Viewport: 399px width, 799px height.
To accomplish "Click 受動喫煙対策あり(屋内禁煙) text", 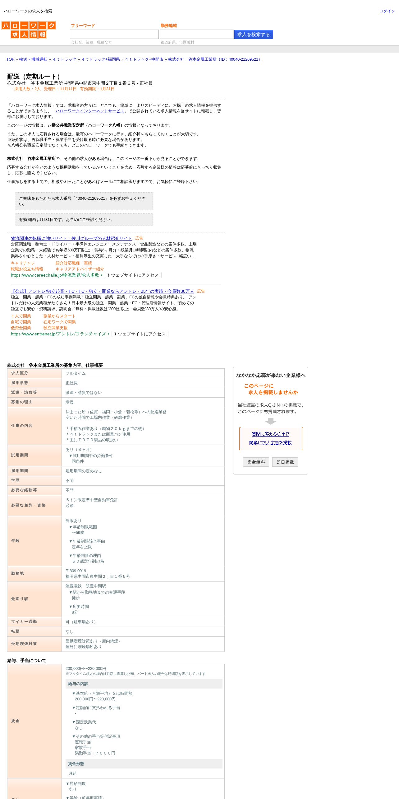I will click(94, 641).
